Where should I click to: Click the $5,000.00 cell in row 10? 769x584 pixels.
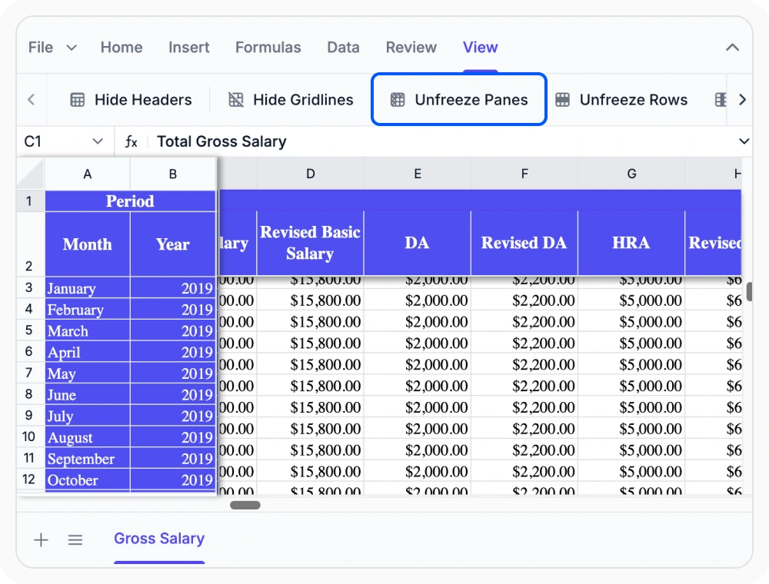pos(631,429)
